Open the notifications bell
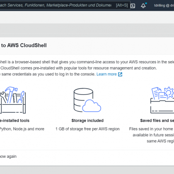This screenshot has height=174, width=174. pos(143,5)
